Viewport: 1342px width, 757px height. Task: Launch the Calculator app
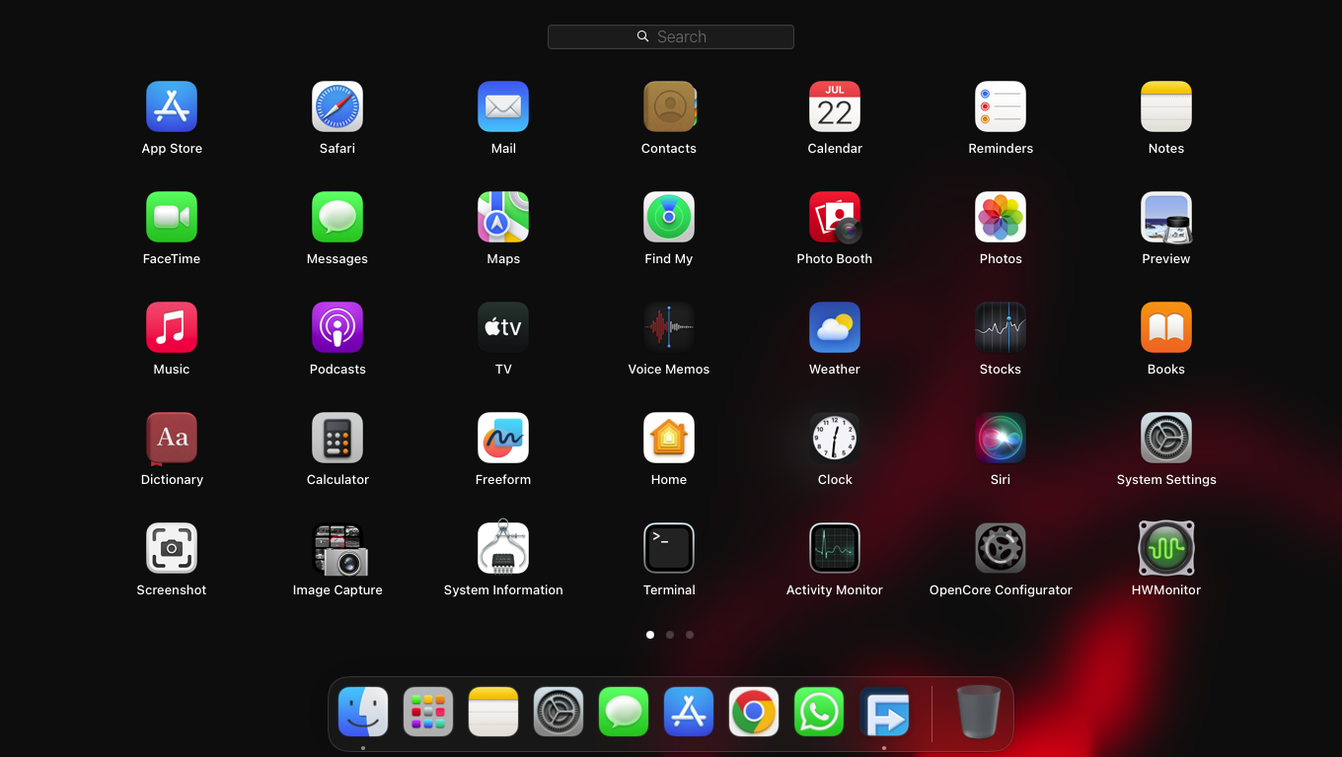[x=337, y=438]
